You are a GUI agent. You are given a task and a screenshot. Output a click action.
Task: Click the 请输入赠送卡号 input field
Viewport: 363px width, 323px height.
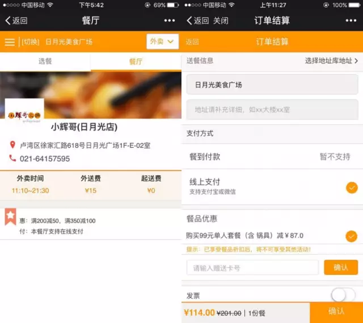coord(252,267)
